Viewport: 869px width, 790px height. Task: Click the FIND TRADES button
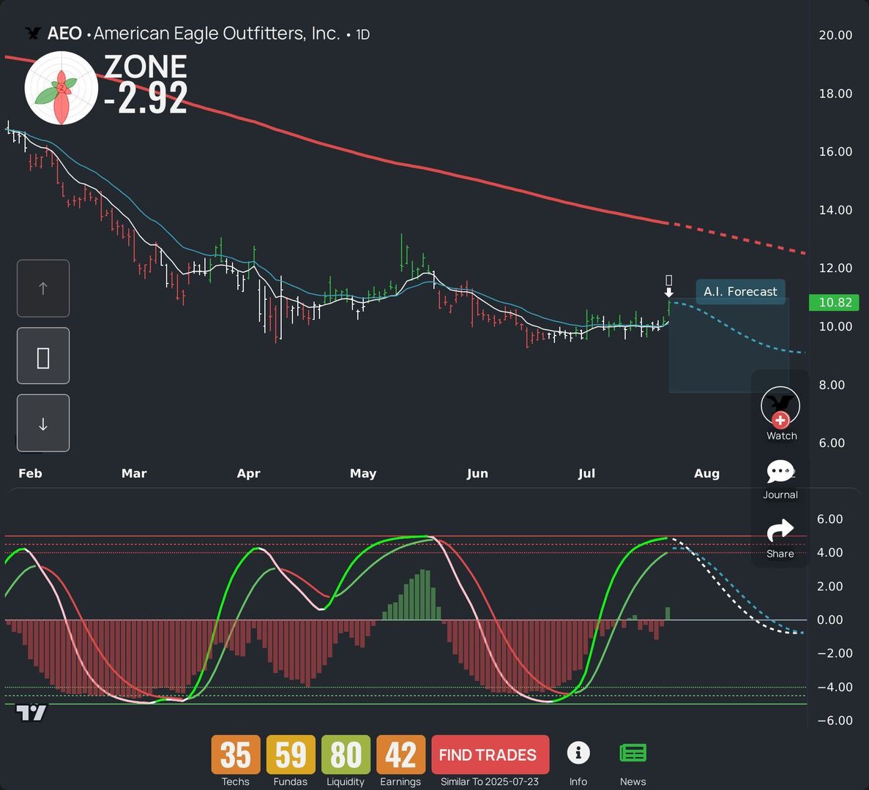pos(490,755)
